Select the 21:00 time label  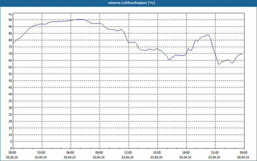215,153
